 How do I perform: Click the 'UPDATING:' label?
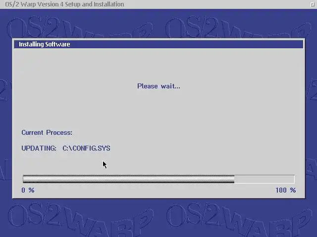(x=39, y=148)
